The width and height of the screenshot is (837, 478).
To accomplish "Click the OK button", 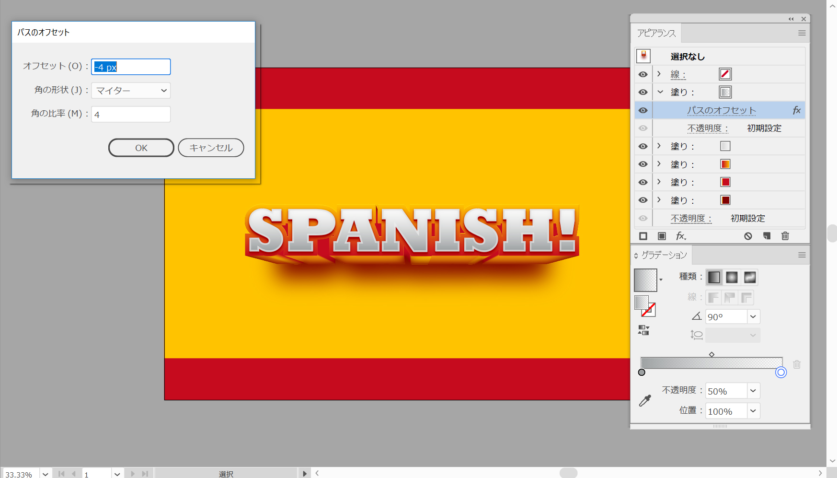I will [x=141, y=148].
